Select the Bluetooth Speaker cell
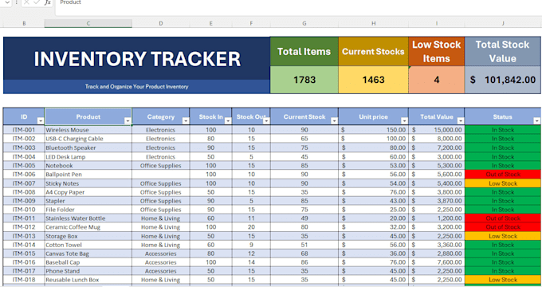542x287 pixels. tap(88, 147)
